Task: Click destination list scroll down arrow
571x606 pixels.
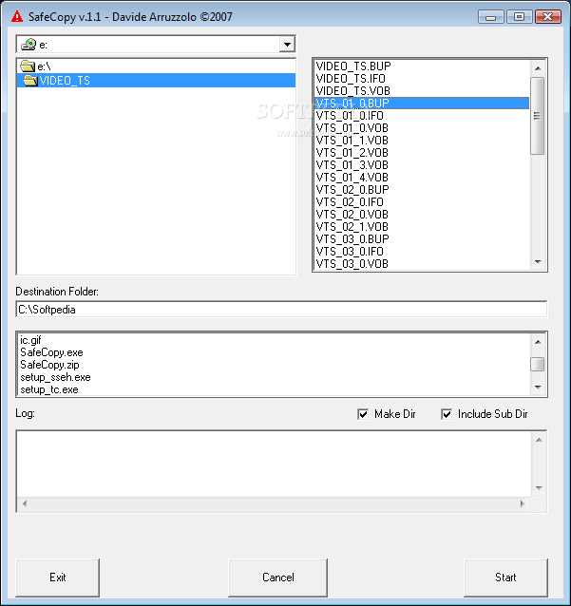Action: [x=538, y=388]
